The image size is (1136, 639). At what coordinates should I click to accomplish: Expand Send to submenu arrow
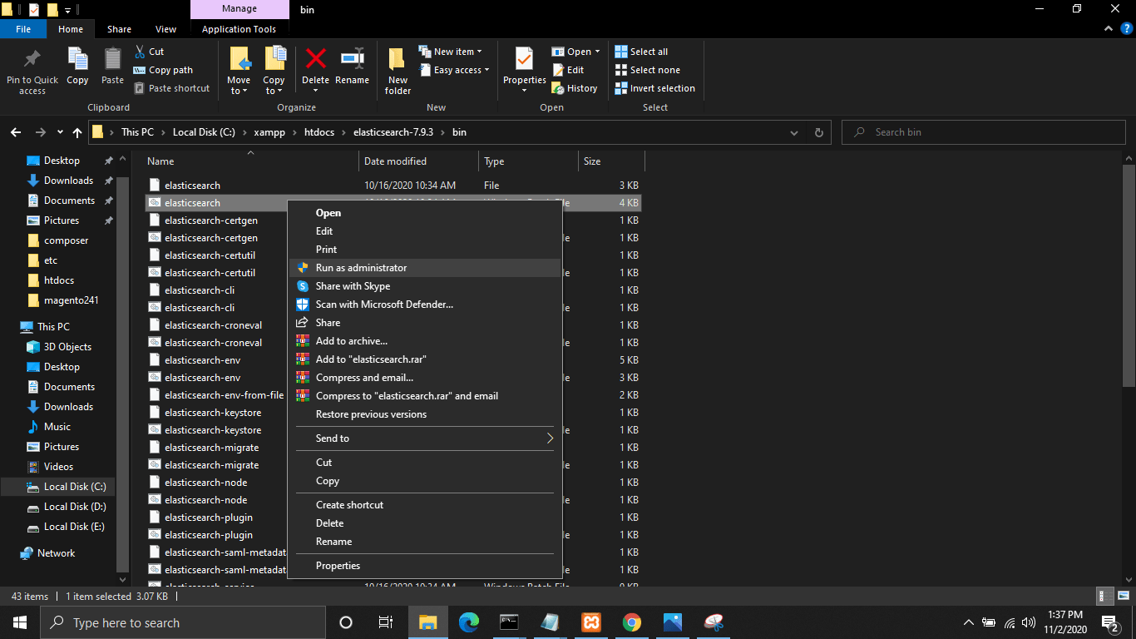pyautogui.click(x=550, y=438)
